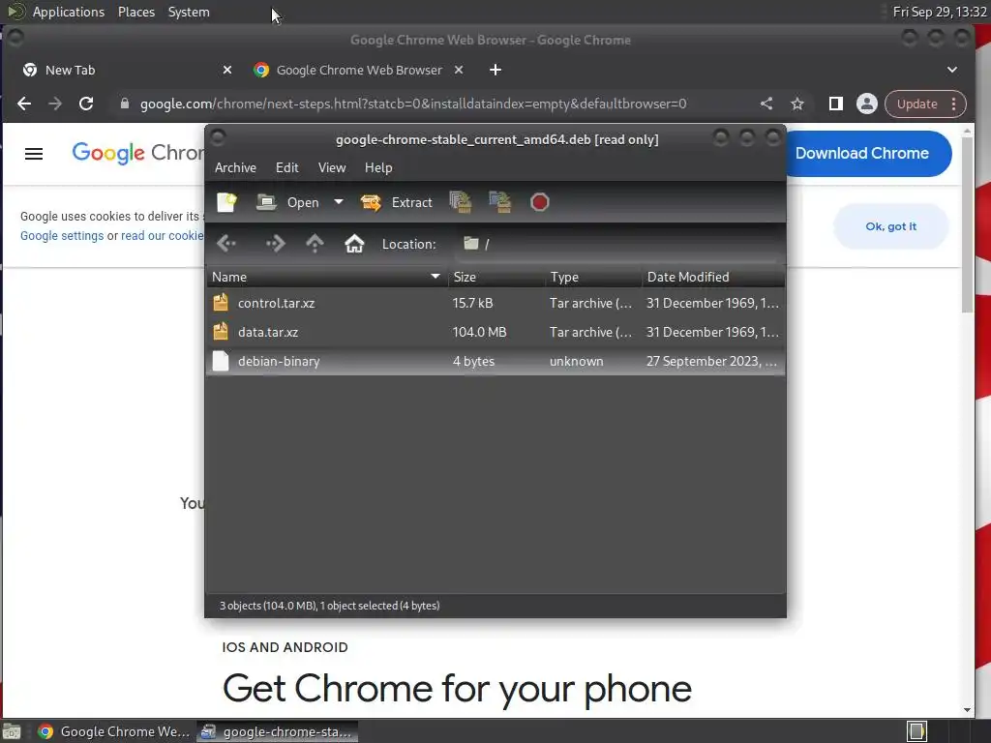991x743 pixels.
Task: Toggle Chrome side panel icon
Action: click(835, 104)
